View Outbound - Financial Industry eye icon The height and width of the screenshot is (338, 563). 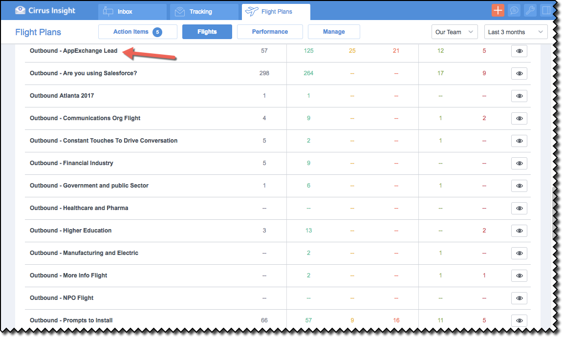point(519,163)
